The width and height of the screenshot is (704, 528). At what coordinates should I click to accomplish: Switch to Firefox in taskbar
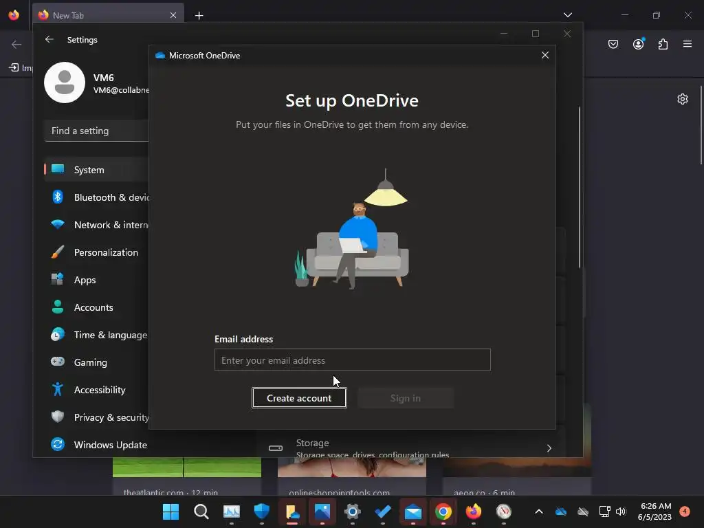474,511
